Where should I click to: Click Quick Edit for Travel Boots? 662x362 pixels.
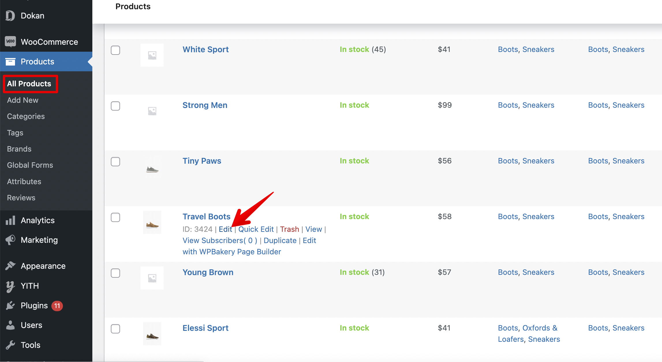pos(256,229)
